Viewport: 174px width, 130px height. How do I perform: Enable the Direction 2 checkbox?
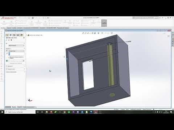7,66
